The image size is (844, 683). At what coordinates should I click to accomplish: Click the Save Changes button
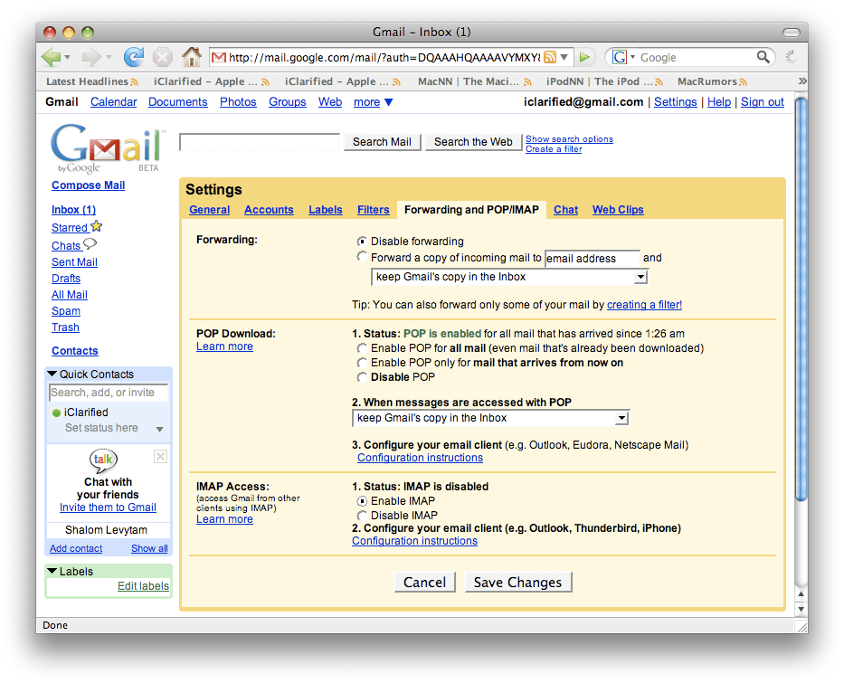[517, 582]
